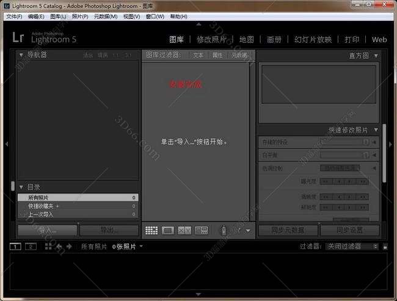Select 所有照片 in the catalog
The height and width of the screenshot is (301, 397).
78,197
